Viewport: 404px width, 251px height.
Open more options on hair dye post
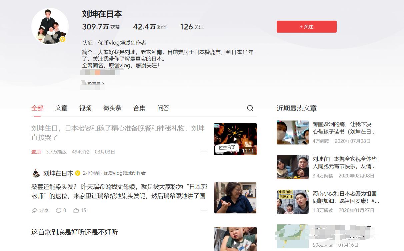coord(204,210)
